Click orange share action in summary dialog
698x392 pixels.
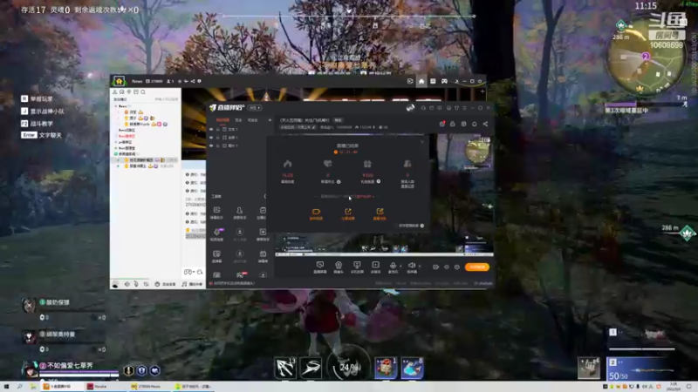tap(347, 213)
